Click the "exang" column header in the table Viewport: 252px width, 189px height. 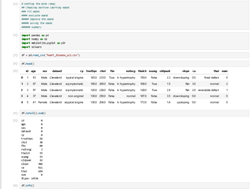[x=153, y=71]
